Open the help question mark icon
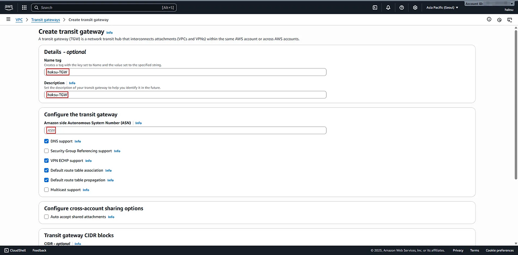This screenshot has width=518, height=255. 401,7
